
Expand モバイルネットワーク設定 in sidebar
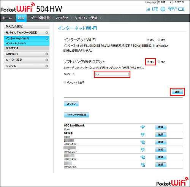[27, 33]
